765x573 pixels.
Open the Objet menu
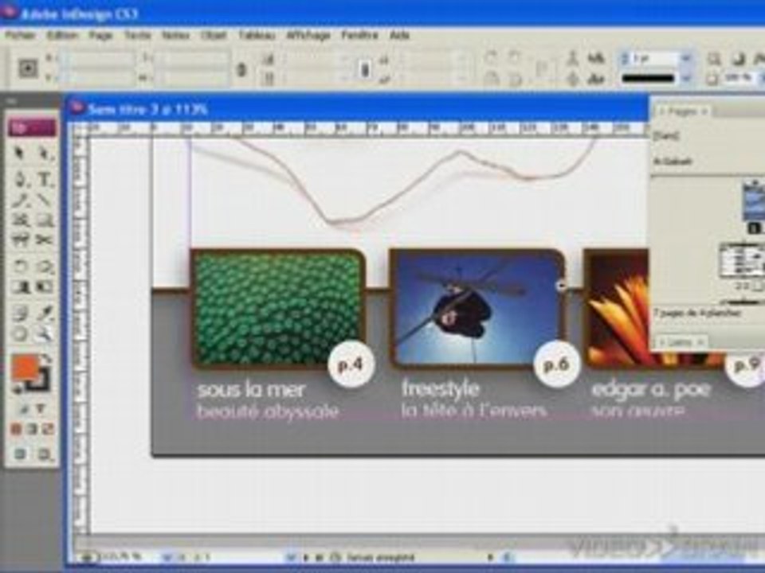click(214, 35)
